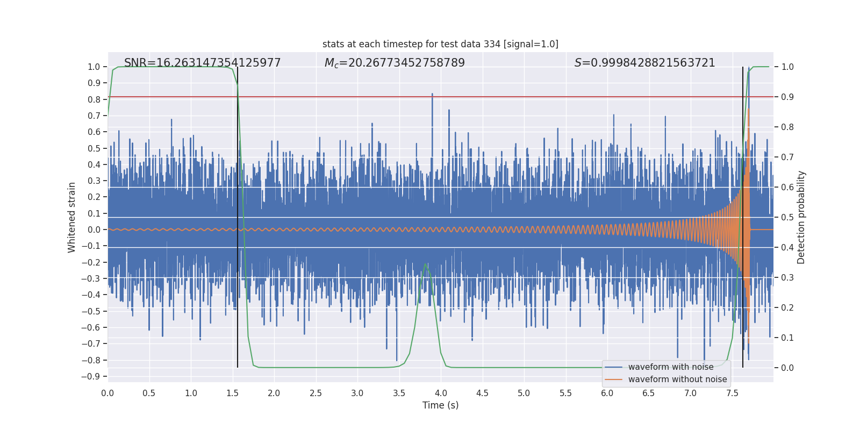
Task: Click the tallest blue noise spike near 3.9 s
Action: 432,95
